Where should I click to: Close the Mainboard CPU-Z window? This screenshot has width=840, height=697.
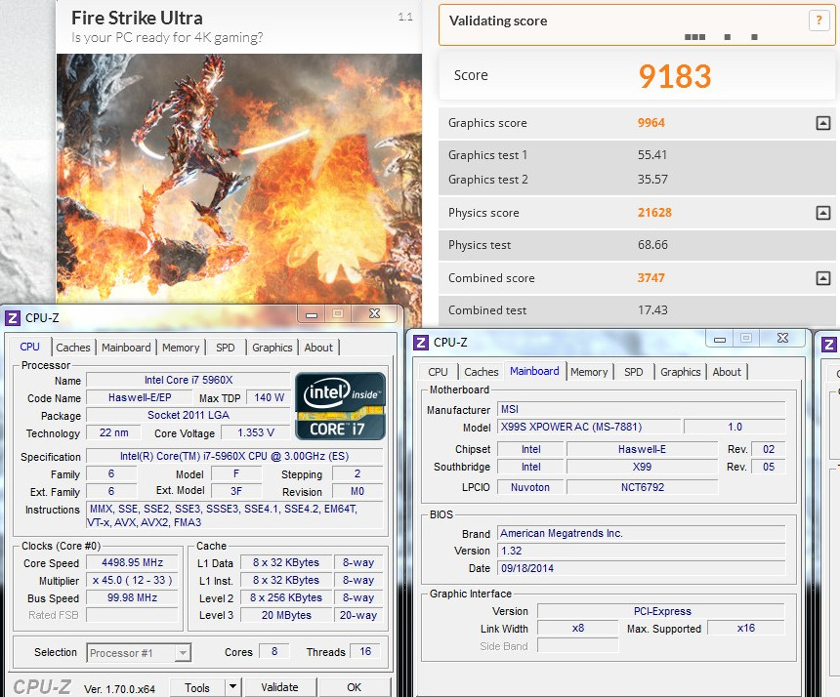click(x=782, y=339)
